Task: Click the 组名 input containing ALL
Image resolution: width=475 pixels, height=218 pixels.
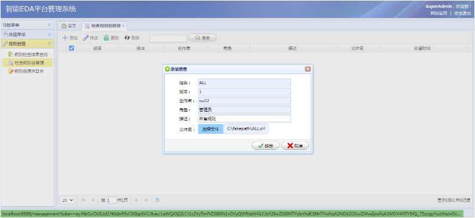Action: 245,83
